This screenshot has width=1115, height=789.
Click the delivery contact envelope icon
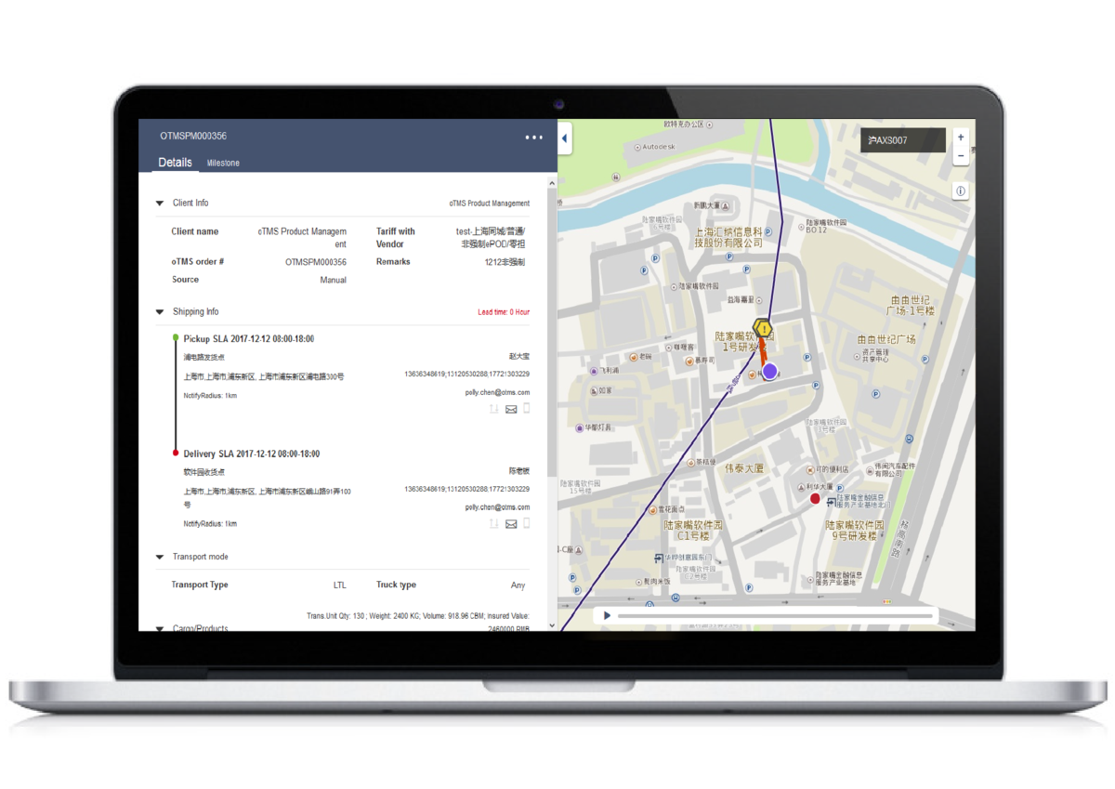(511, 524)
